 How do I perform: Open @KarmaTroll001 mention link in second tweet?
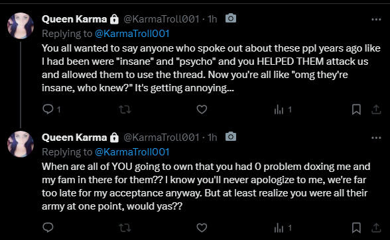[132, 152]
